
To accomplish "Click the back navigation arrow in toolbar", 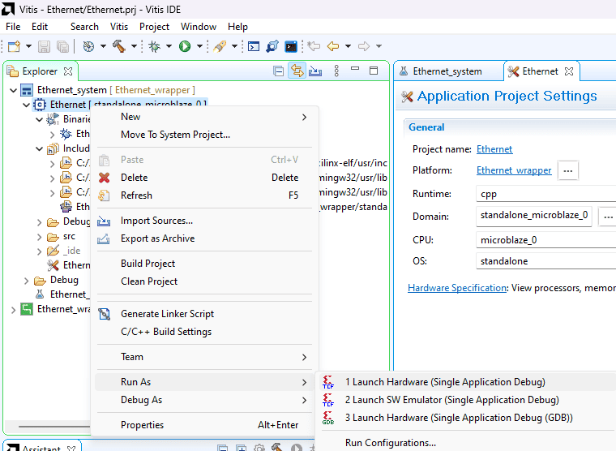I will (x=332, y=46).
